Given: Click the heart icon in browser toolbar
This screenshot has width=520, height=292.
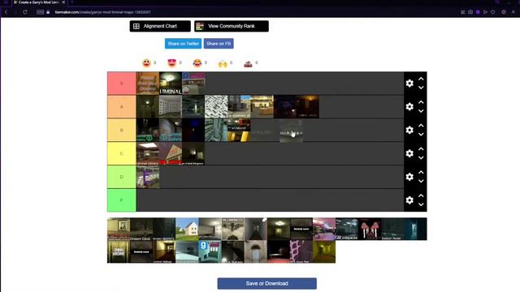Looking at the screenshot, I should click(x=493, y=12).
